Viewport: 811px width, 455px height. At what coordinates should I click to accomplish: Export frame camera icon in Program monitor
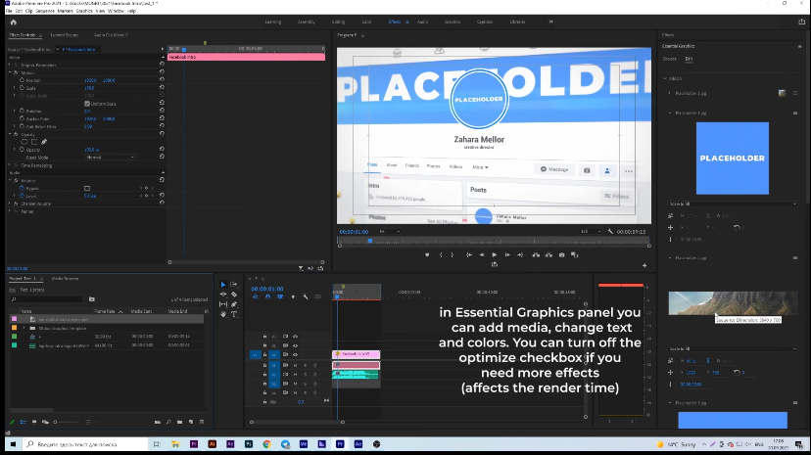point(561,254)
